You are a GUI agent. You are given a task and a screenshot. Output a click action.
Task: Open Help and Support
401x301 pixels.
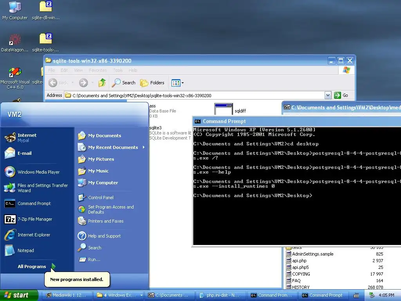(x=99, y=236)
